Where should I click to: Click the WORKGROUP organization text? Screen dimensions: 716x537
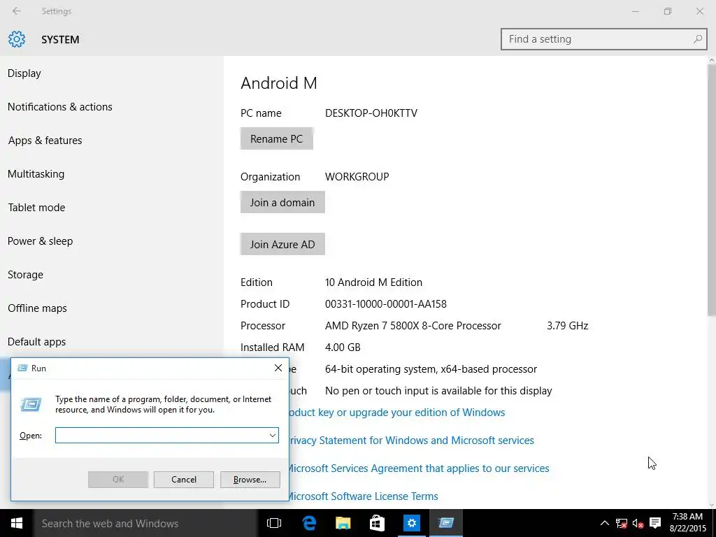(x=357, y=177)
